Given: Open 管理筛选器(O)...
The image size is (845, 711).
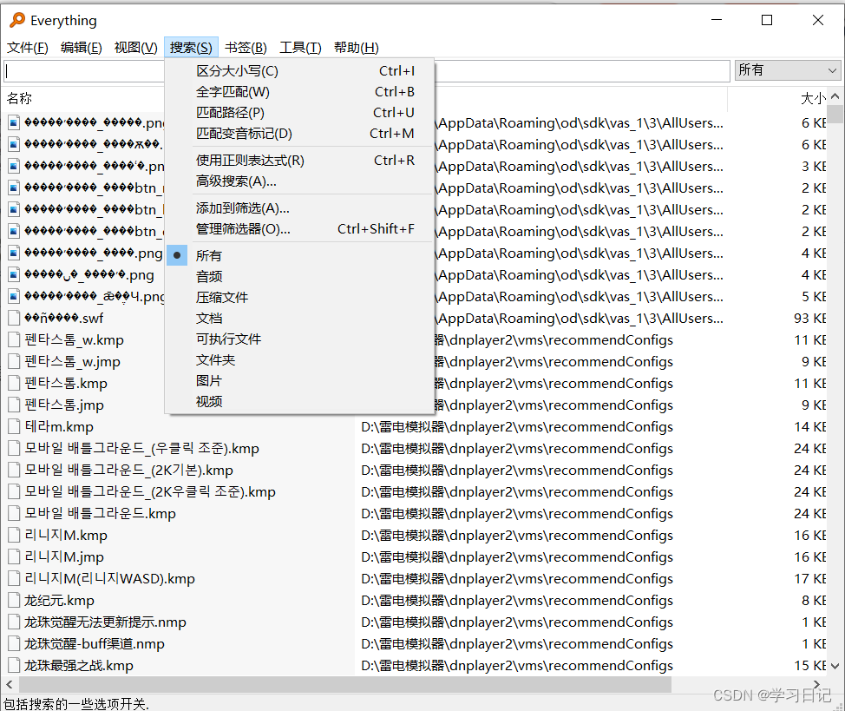Looking at the screenshot, I should click(299, 229).
